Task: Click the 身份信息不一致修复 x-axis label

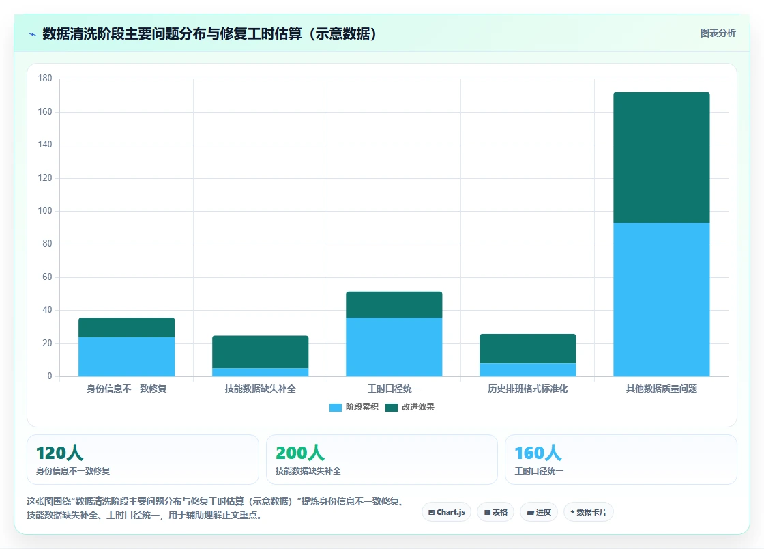Action: click(127, 389)
